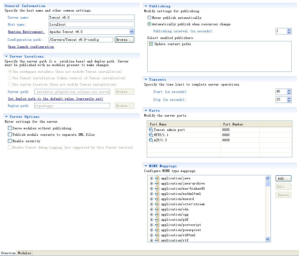Image resolution: width=299 pixels, height=256 pixels.
Task: Click the Port Number column header
Action: pos(240,124)
